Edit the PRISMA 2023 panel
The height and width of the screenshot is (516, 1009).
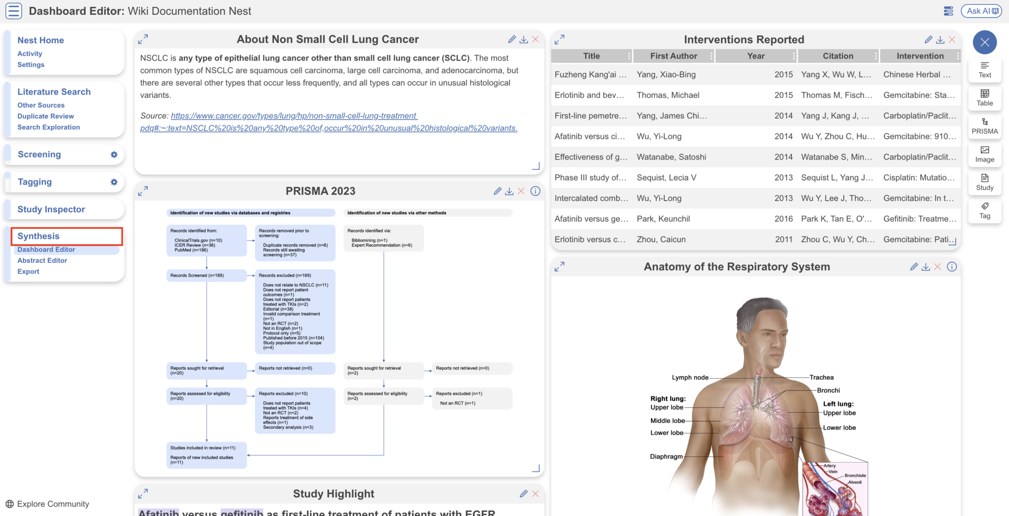(497, 191)
